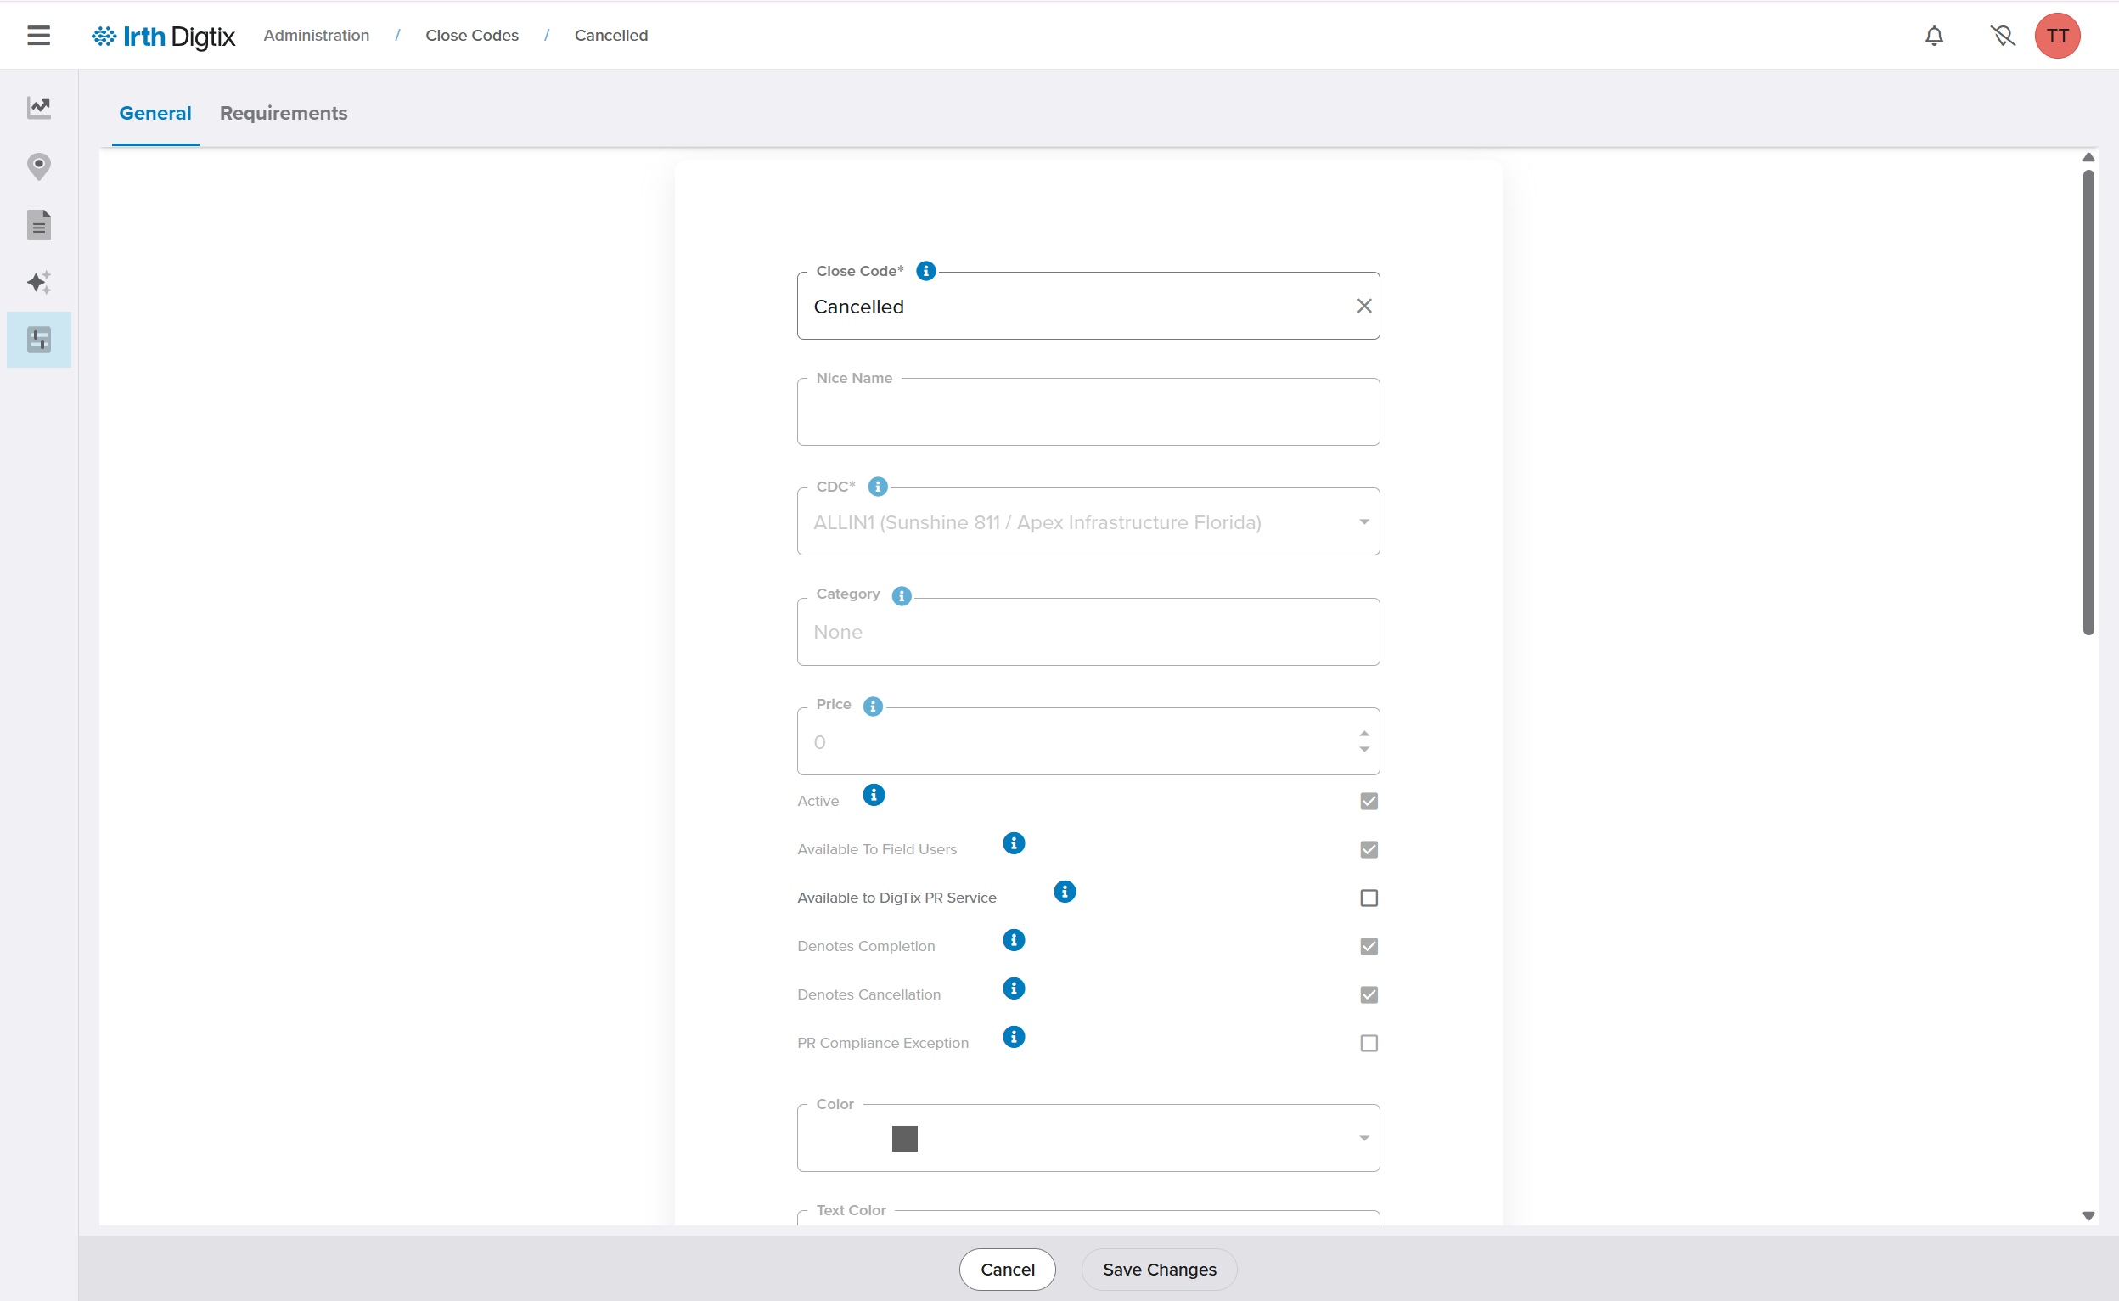Increase Price with stepper up arrow

pos(1364,733)
